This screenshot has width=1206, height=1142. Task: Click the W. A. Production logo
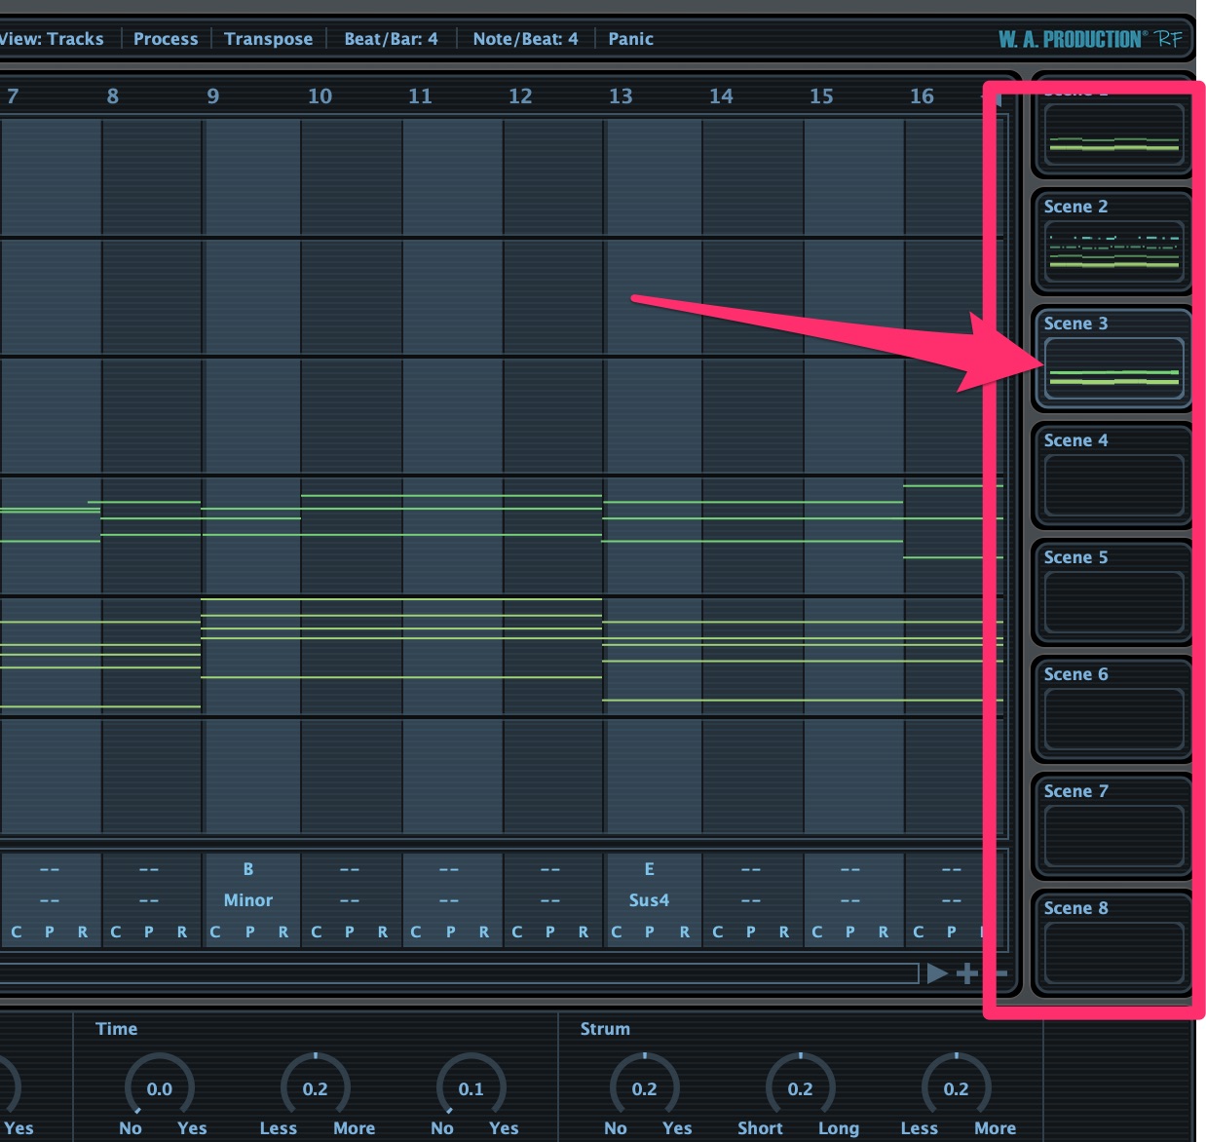coord(1089,39)
